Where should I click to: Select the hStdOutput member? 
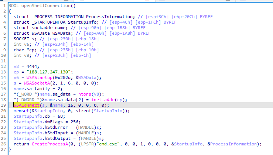[x=58, y=138]
